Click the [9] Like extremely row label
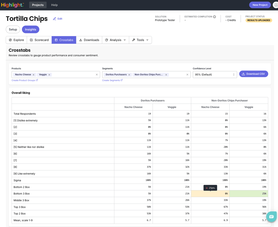The height and width of the screenshot is (227, 278). pos(24,174)
